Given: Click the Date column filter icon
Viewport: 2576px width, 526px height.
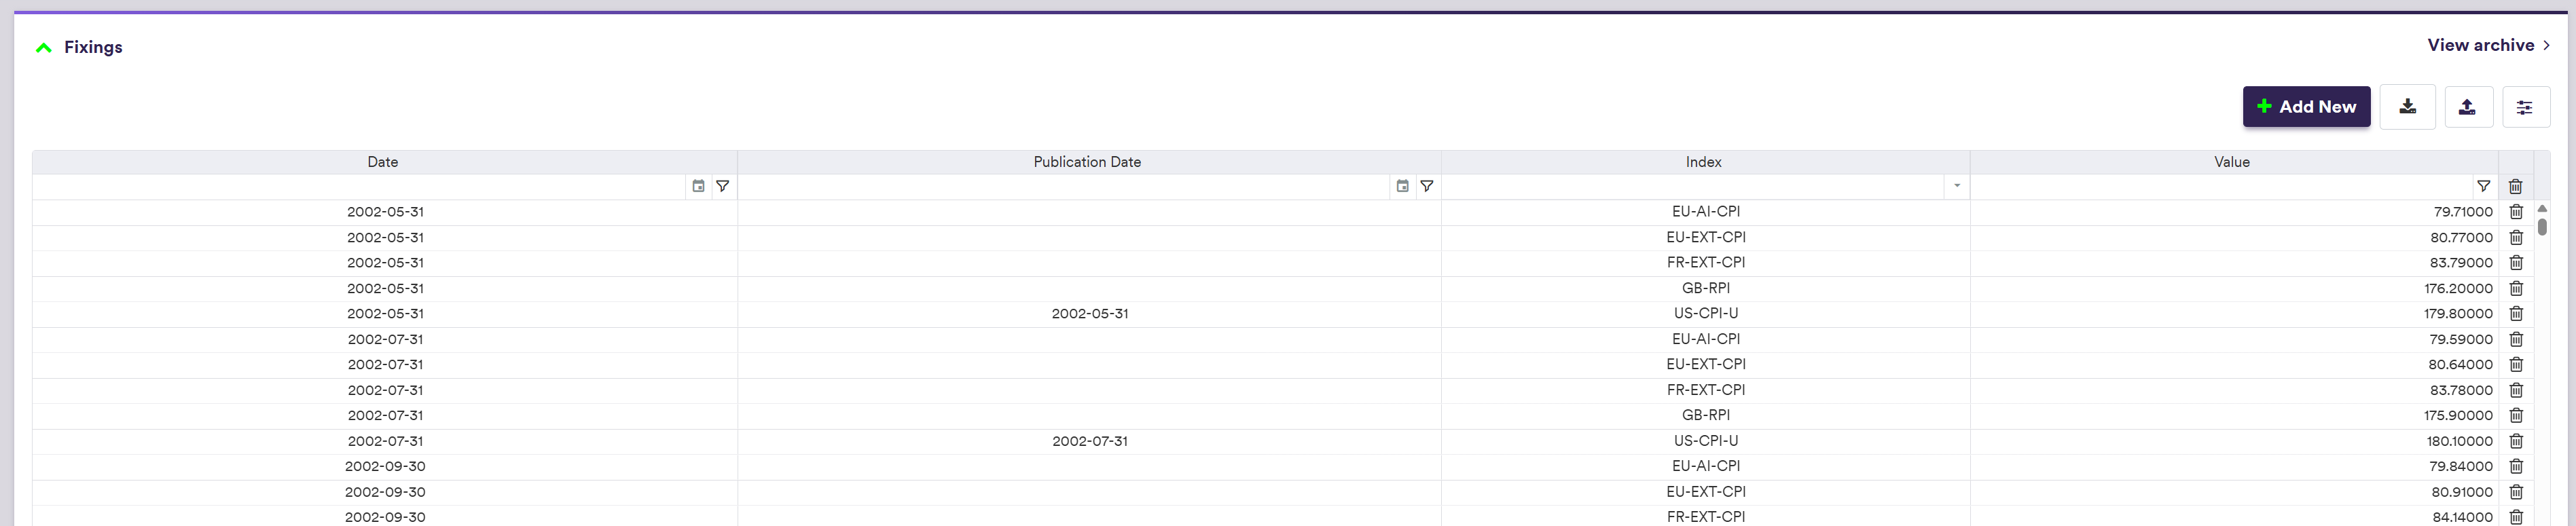Looking at the screenshot, I should (x=723, y=186).
